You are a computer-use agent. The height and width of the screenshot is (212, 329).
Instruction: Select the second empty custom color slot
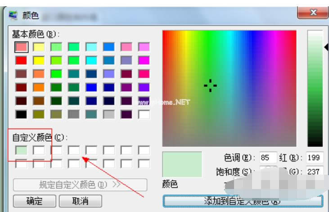pyautogui.click(x=39, y=149)
